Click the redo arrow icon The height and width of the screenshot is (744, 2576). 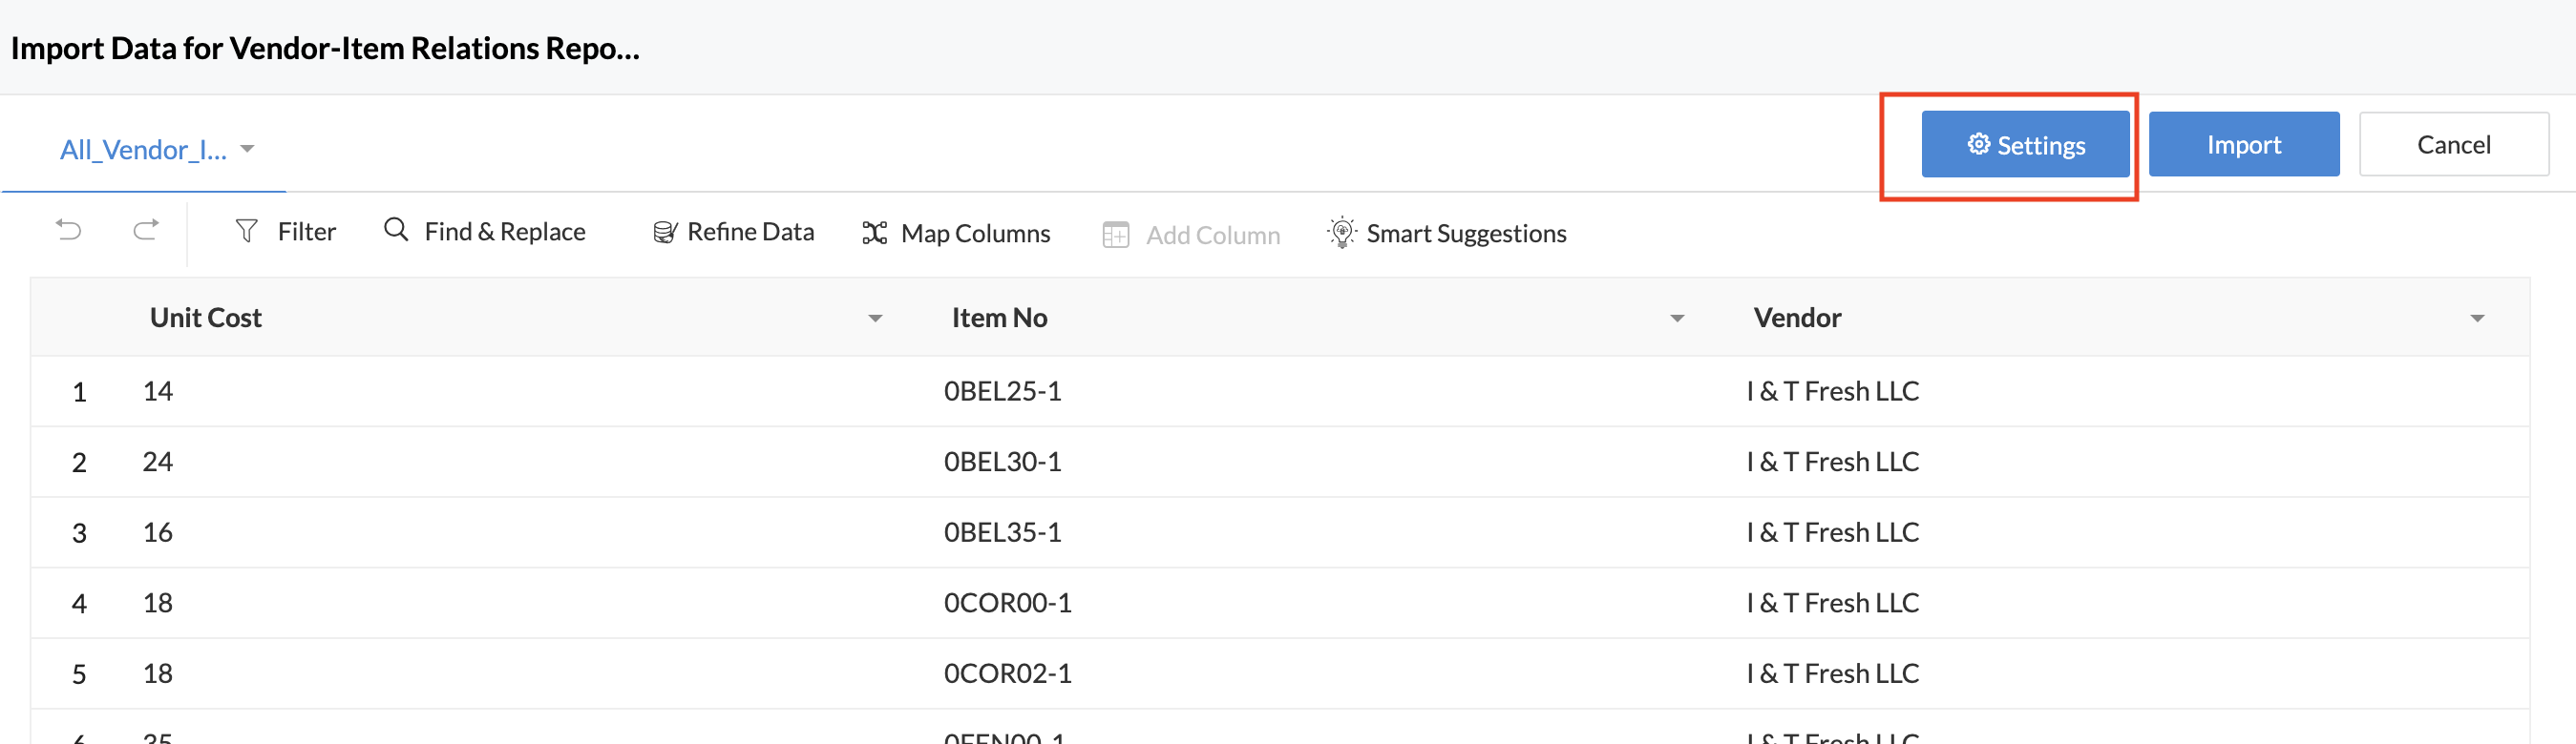(x=146, y=231)
